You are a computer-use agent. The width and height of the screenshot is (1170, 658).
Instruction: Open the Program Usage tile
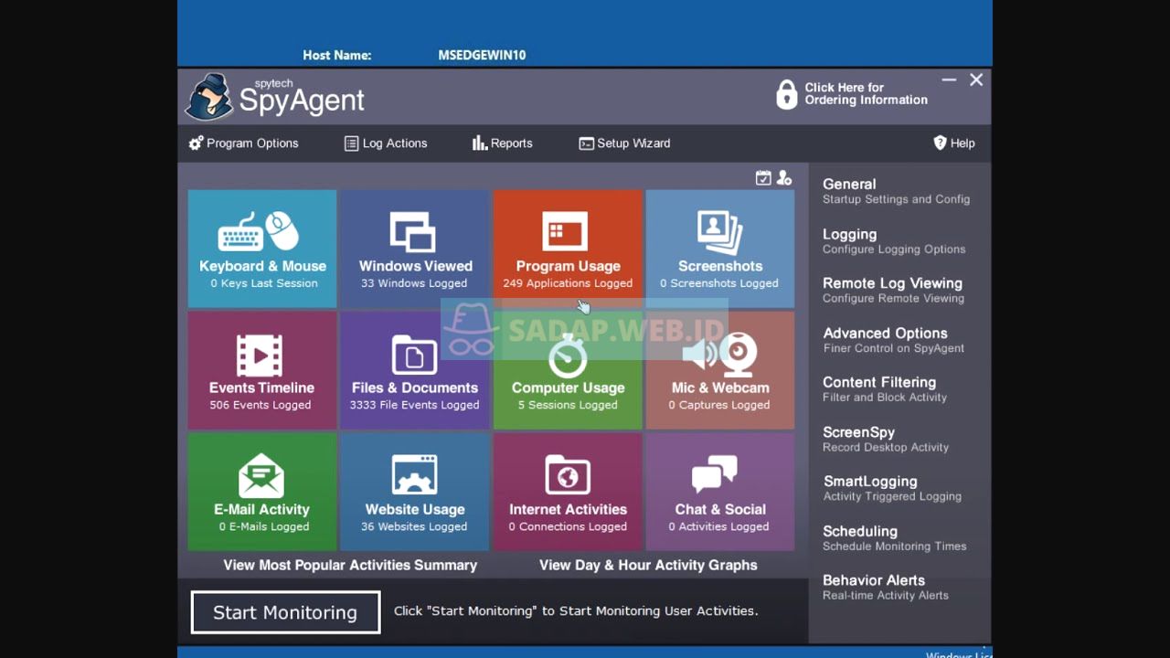click(568, 249)
